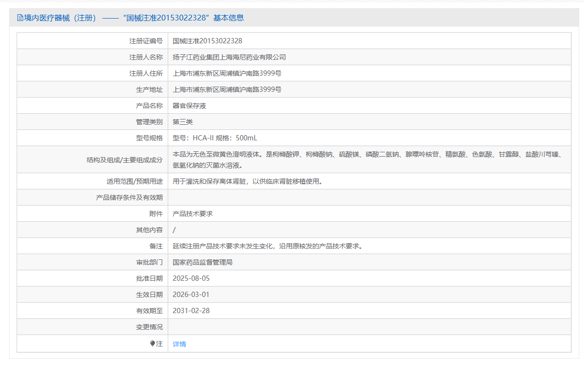Click management class value 第三类

[x=183, y=122]
